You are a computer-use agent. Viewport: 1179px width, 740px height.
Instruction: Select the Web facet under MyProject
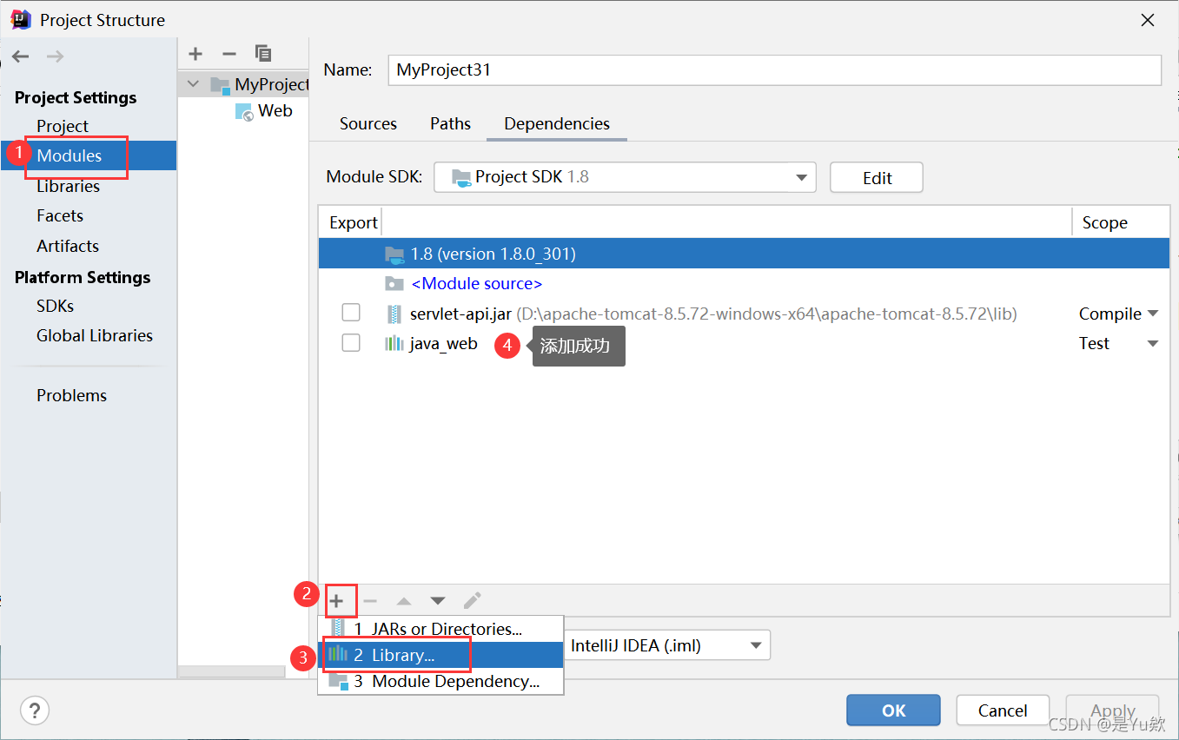tap(275, 111)
